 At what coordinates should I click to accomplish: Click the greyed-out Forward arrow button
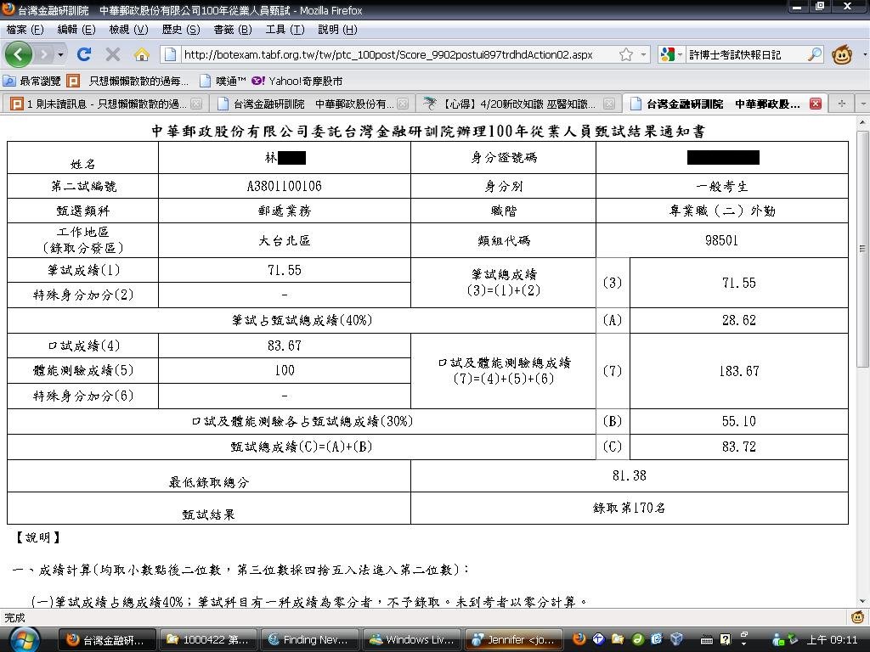click(x=43, y=54)
